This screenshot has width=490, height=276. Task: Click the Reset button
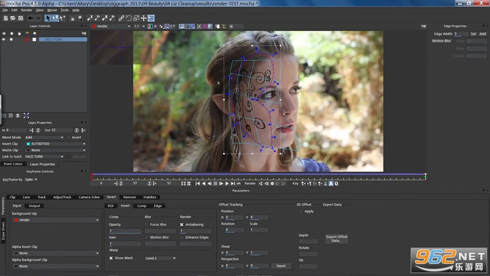click(x=281, y=266)
